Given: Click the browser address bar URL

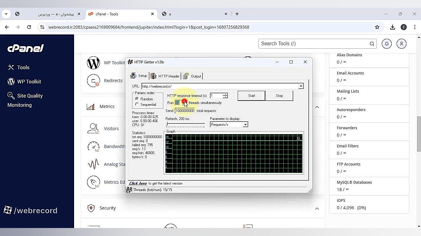Looking at the screenshot, I should tap(149, 27).
